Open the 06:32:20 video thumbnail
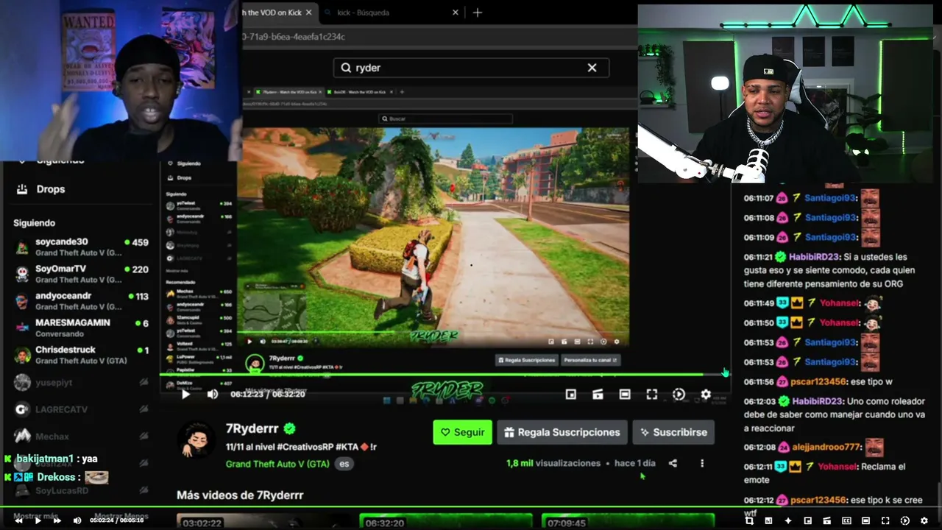The image size is (942, 530). 445,521
